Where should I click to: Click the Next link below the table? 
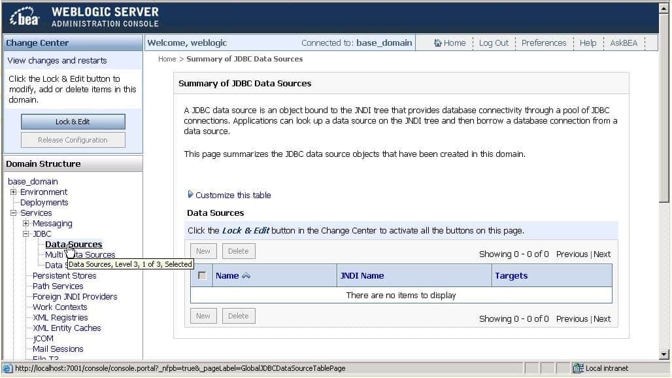pyautogui.click(x=602, y=319)
